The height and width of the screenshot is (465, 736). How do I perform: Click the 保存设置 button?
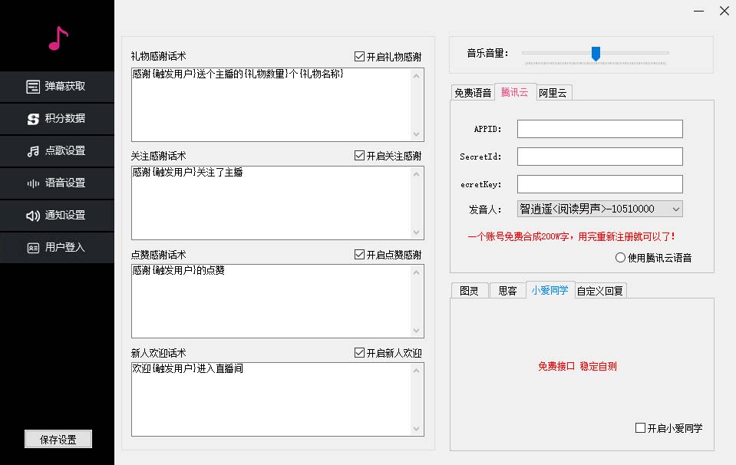tap(57, 438)
